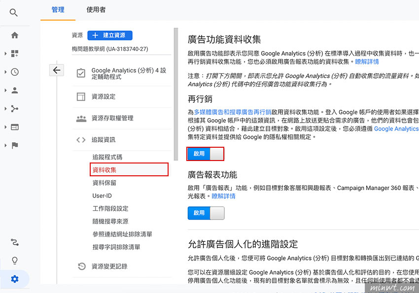
Task: Click the 資源存取權管理 people icon
Action: point(81,119)
